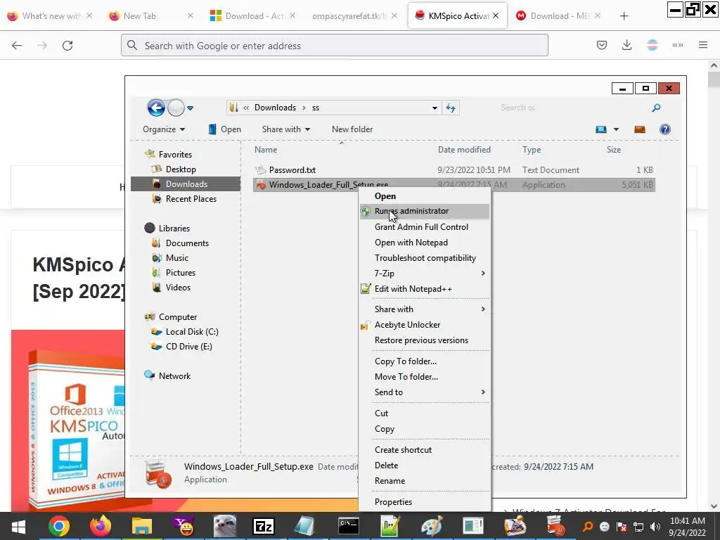Choose Open in context menu
720x540 pixels.
385,196
